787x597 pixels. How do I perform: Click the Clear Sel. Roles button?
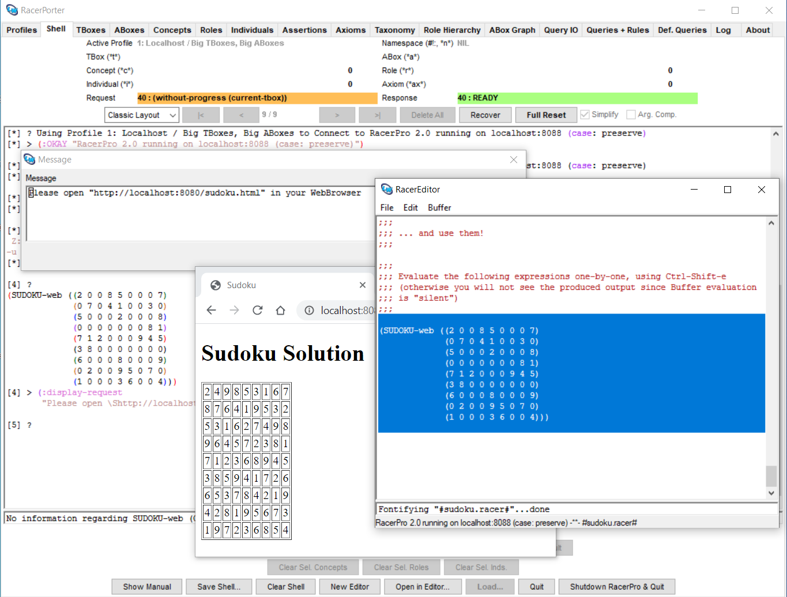401,567
